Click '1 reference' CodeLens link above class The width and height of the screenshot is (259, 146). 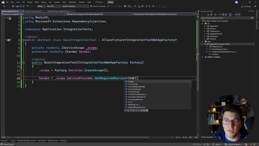31,37
